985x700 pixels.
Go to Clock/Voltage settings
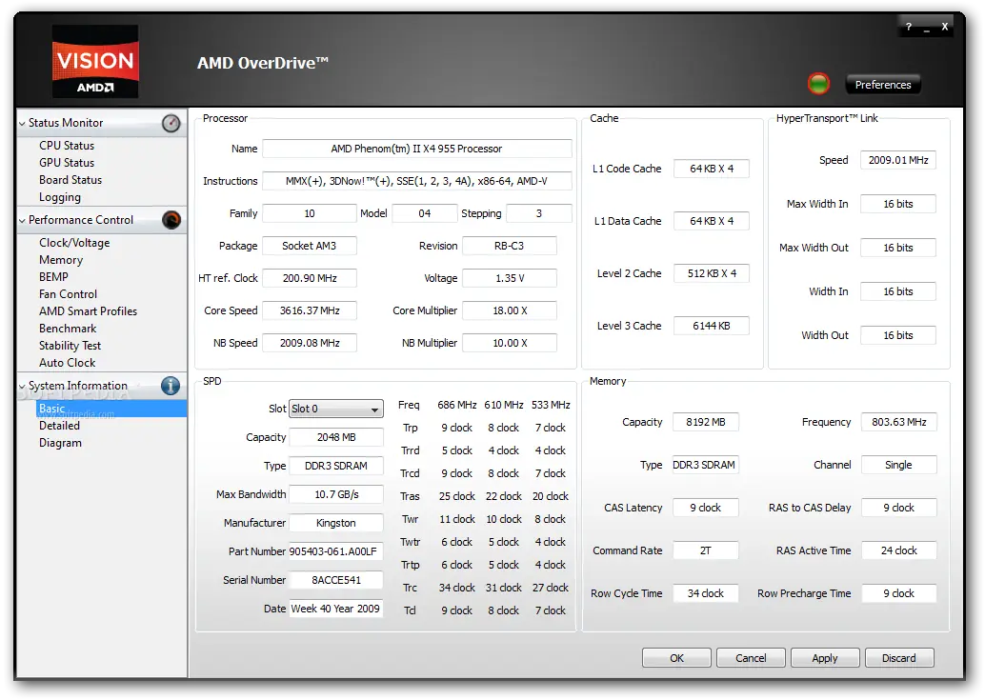pyautogui.click(x=74, y=243)
